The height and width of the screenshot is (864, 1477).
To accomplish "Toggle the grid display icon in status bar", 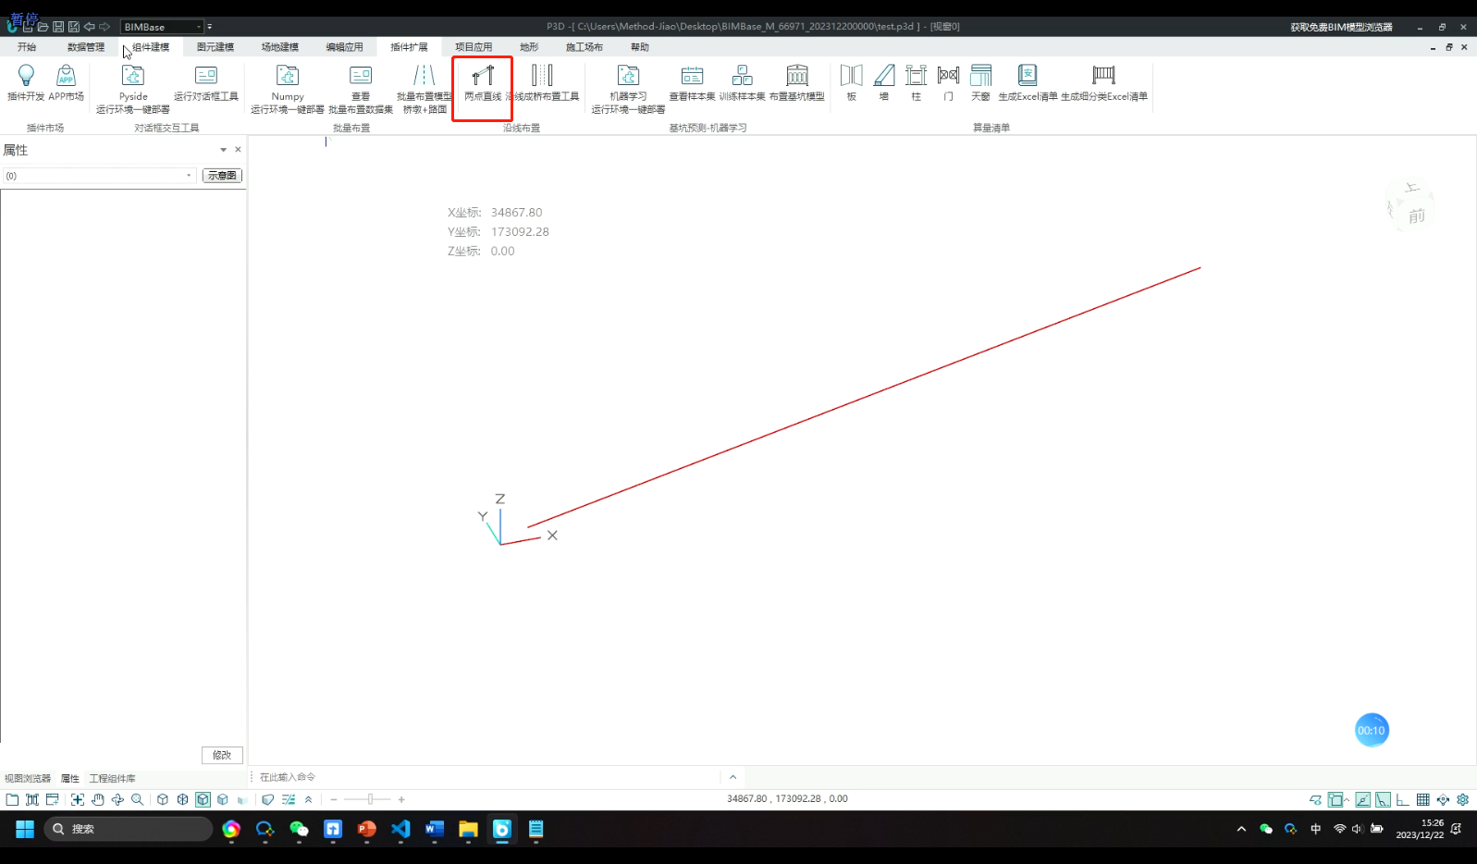I will pos(1422,799).
